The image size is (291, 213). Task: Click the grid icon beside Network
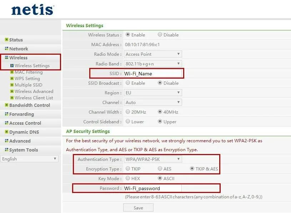point(6,49)
